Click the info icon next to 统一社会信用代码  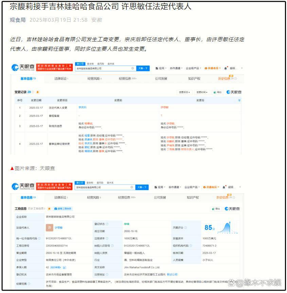click(x=39, y=239)
